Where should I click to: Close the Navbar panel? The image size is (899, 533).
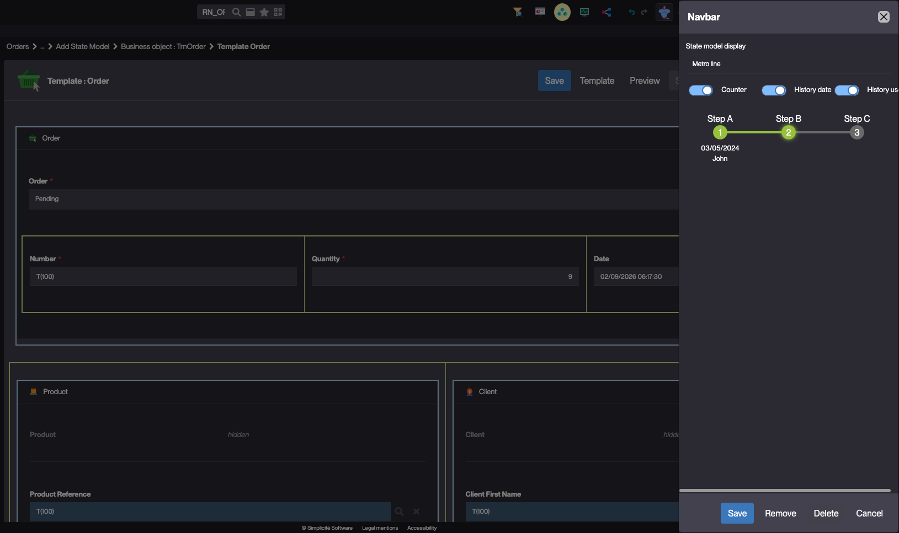coord(883,17)
